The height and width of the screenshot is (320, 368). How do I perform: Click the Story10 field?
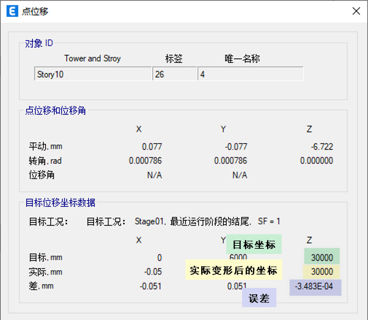click(93, 74)
